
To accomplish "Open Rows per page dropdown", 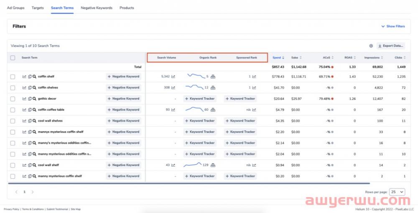I will pos(397,192).
